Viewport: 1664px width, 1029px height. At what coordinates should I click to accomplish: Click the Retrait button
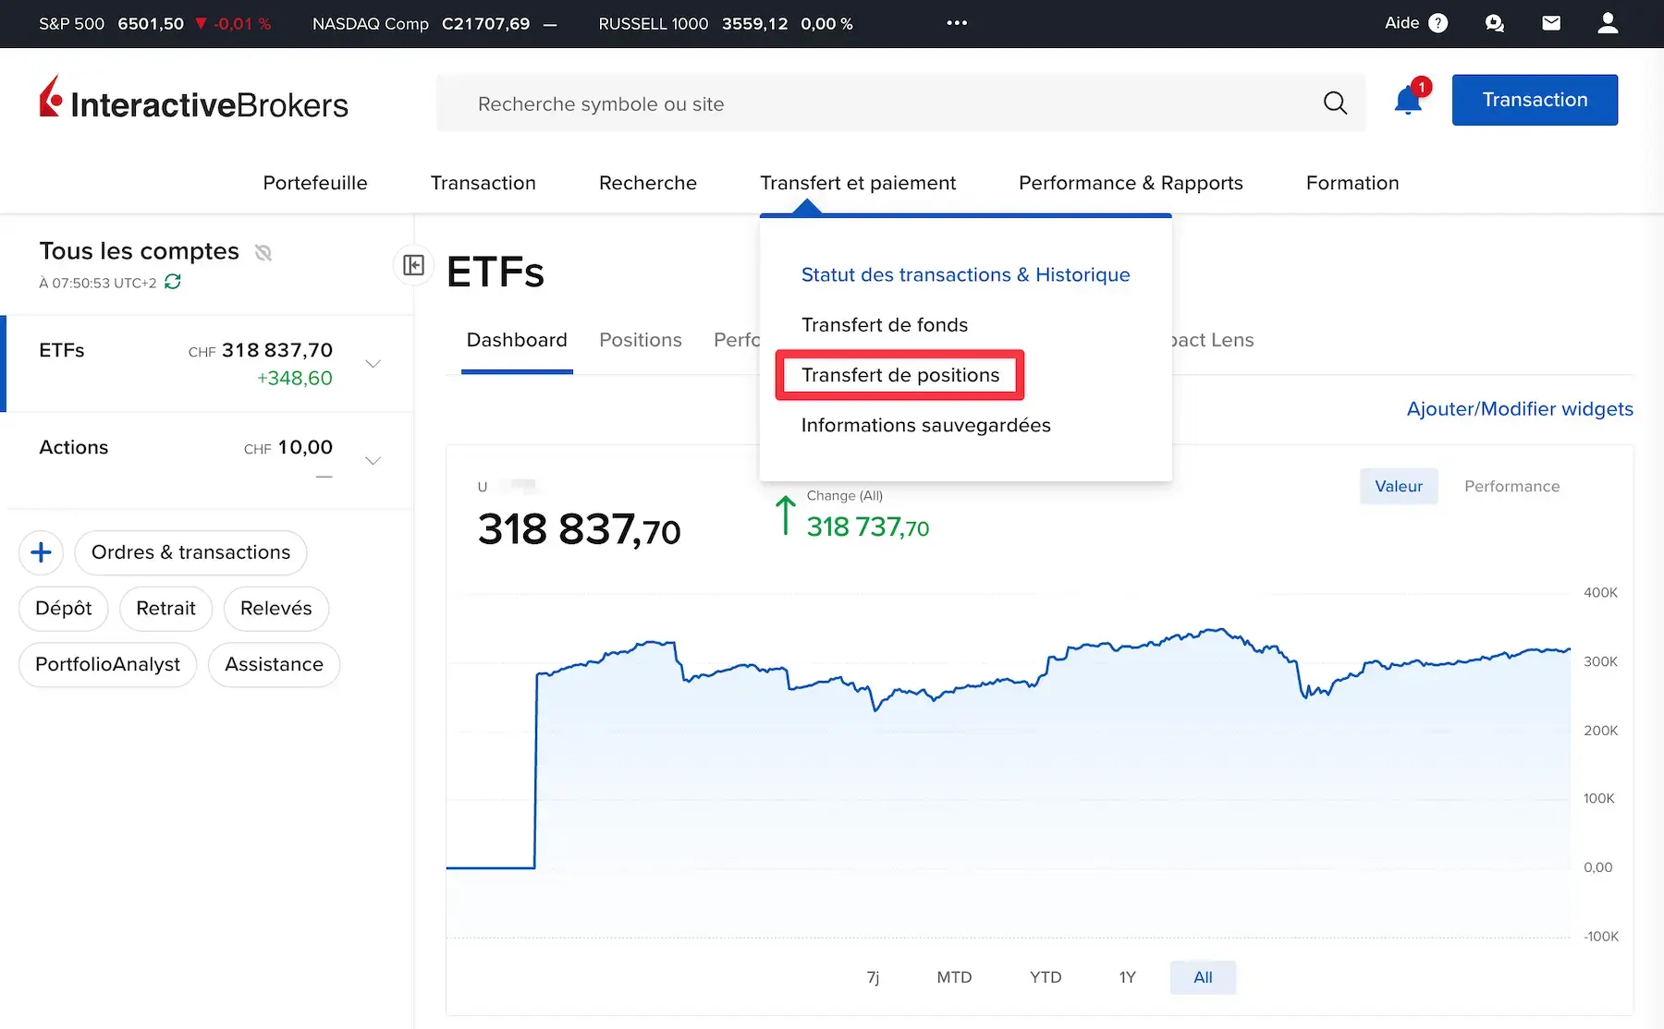[x=165, y=609]
